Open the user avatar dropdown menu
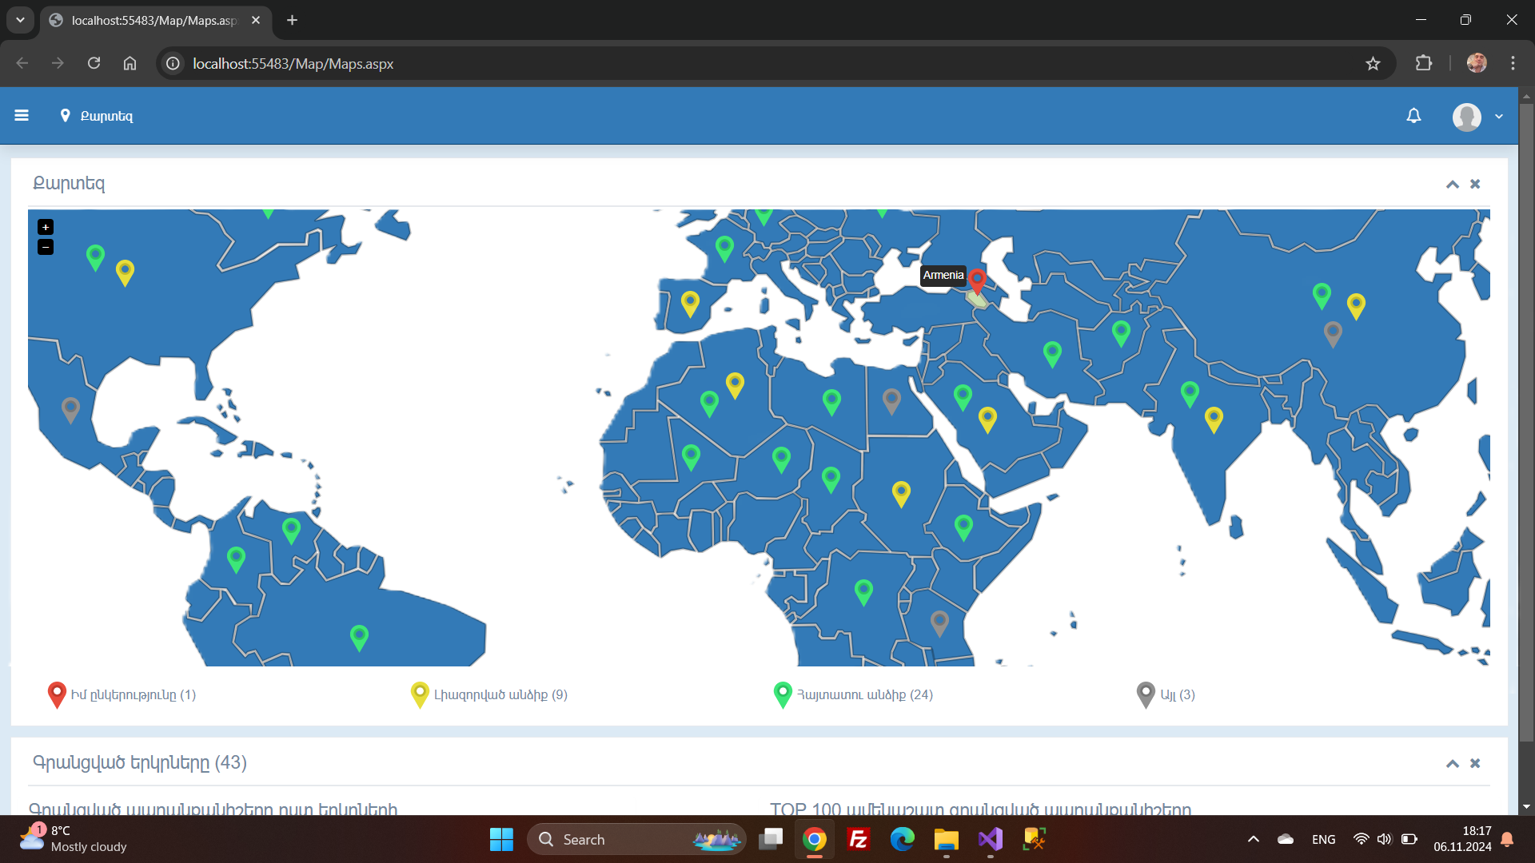The height and width of the screenshot is (863, 1535). point(1477,117)
